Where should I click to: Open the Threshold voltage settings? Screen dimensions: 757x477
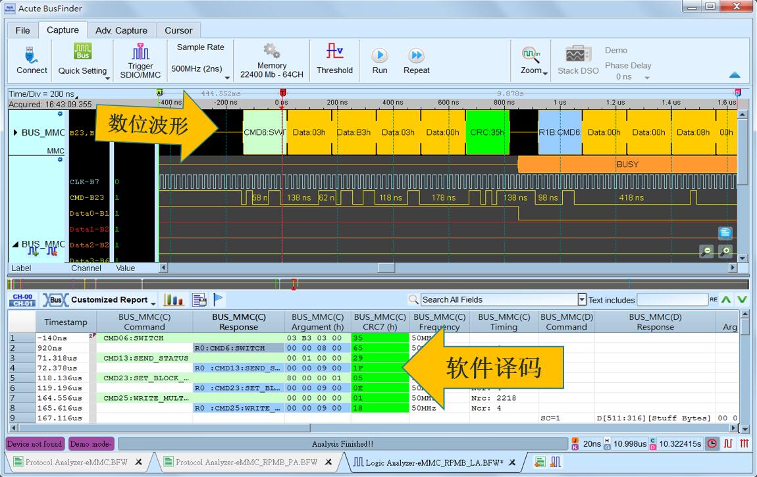(334, 51)
